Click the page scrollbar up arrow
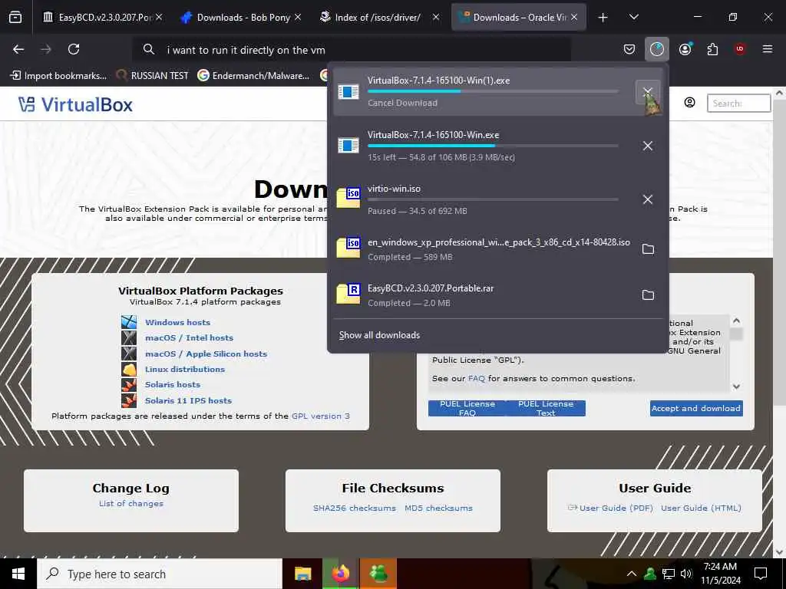Viewport: 786px width, 589px height. click(x=780, y=93)
